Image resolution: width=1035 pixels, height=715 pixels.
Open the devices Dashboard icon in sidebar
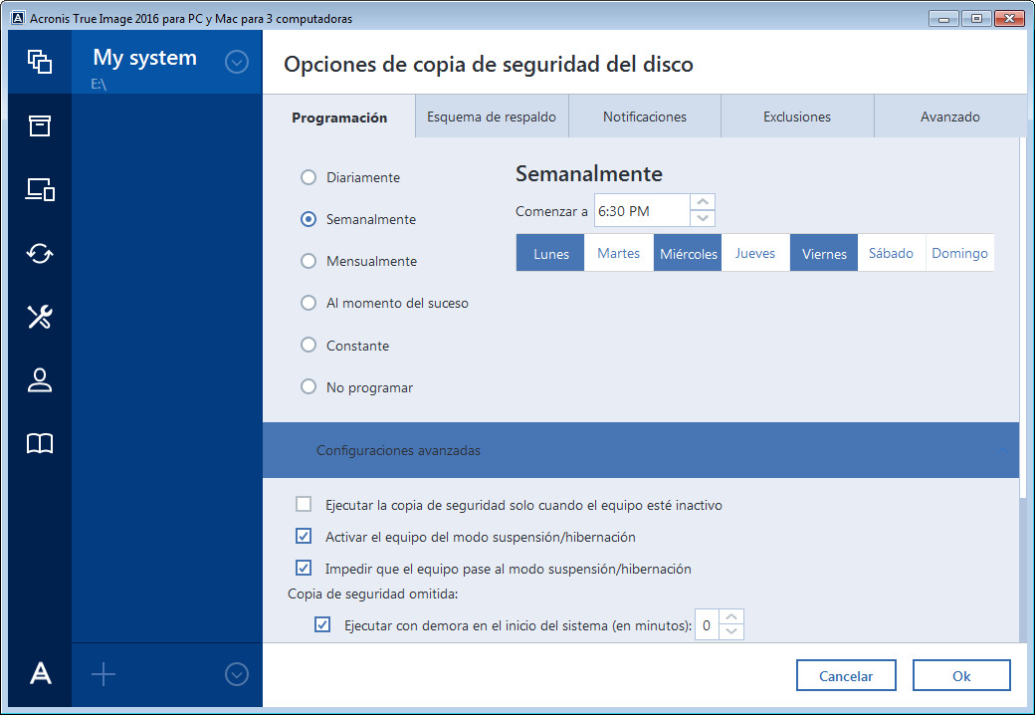pyautogui.click(x=40, y=189)
